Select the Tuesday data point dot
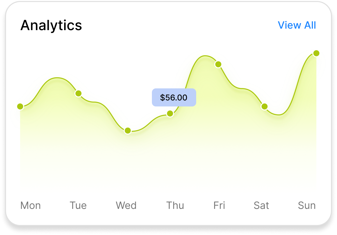 78,93
